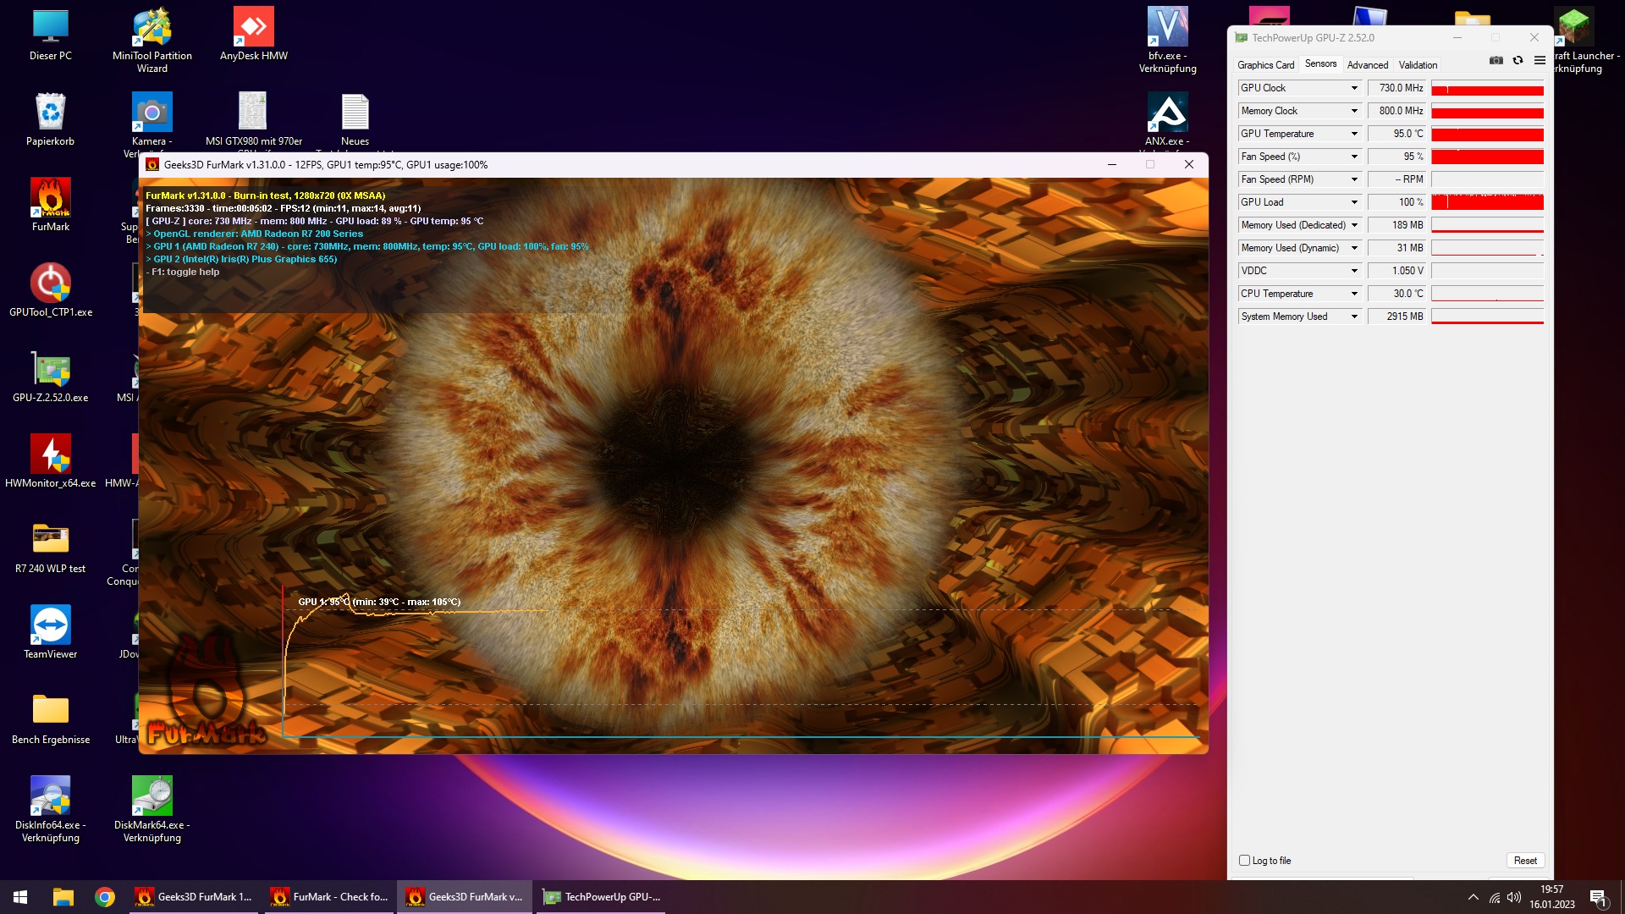Click the GPU-Z screenshot camera icon
Image resolution: width=1625 pixels, height=914 pixels.
pyautogui.click(x=1496, y=60)
